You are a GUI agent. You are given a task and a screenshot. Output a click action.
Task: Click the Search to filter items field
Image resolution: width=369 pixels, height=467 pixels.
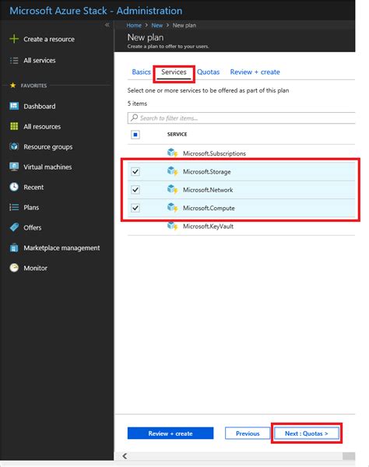pyautogui.click(x=241, y=118)
